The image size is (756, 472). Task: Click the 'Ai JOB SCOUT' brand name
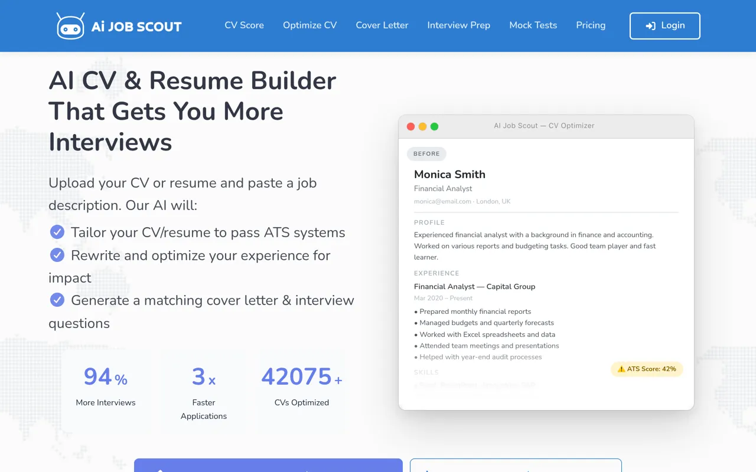point(136,27)
